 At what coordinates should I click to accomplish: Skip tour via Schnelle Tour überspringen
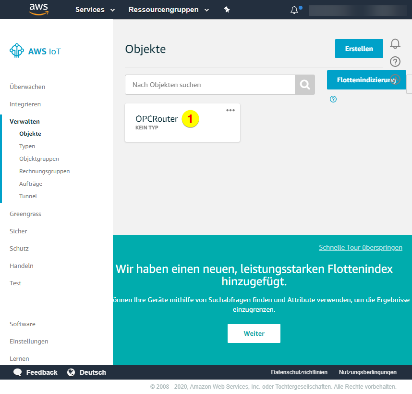click(x=360, y=247)
